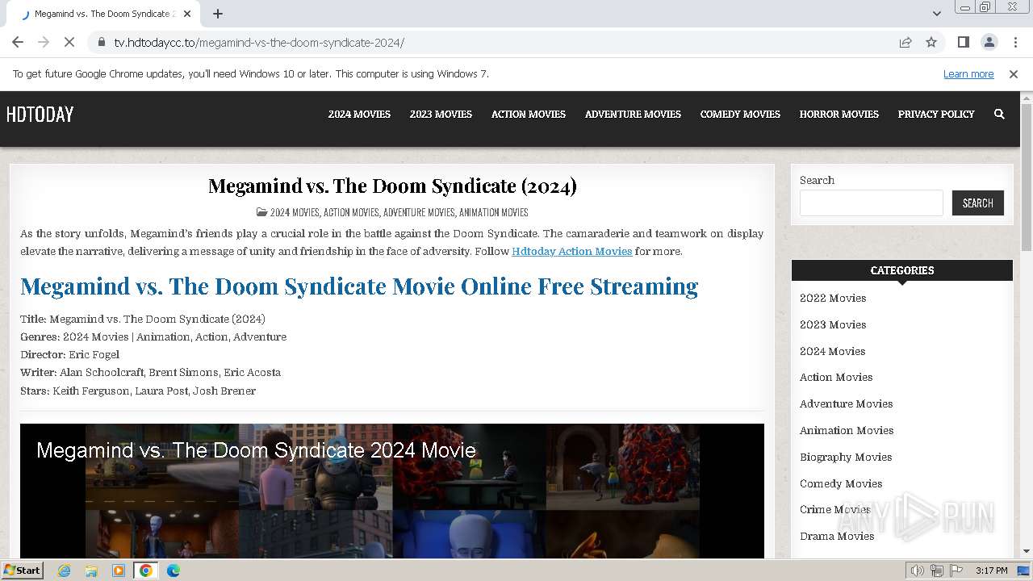Click the page scrollbar up arrow
1033x581 pixels.
click(x=1027, y=98)
